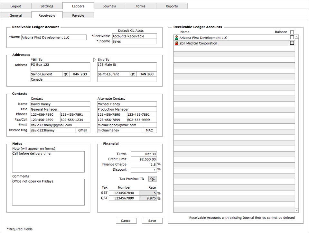This screenshot has width=309, height=233.
Task: Click Bill To province QC field
Action: 66,74
